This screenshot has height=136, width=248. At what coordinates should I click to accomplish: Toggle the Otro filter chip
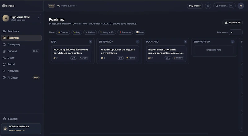click(140, 32)
